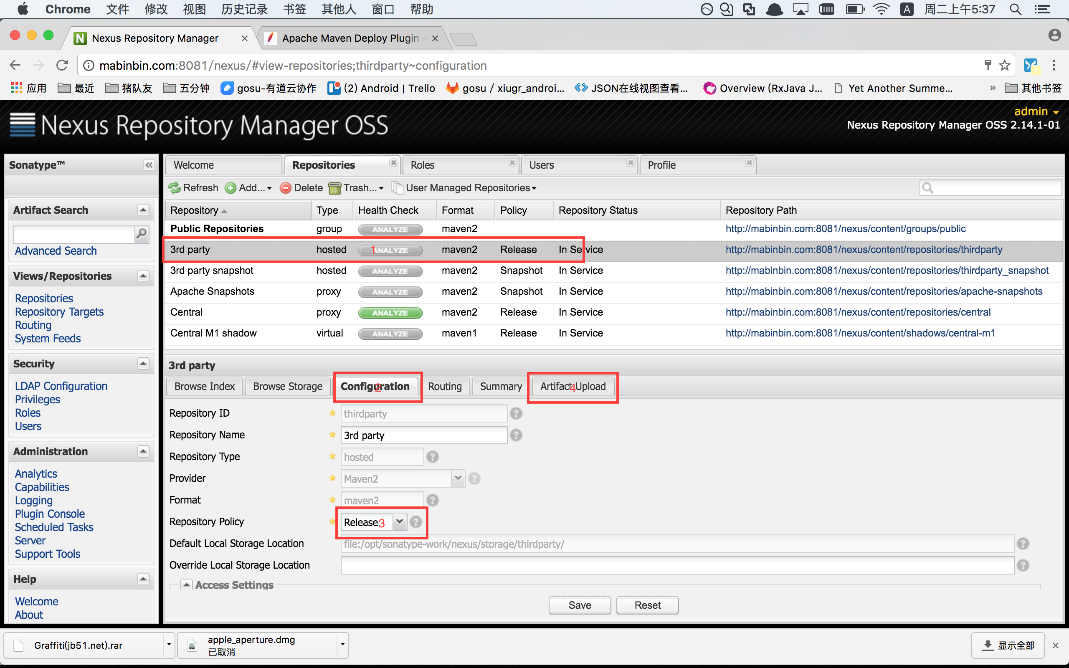The width and height of the screenshot is (1069, 668).
Task: Open the 历史记录 menu in the menu bar
Action: pyautogui.click(x=244, y=9)
